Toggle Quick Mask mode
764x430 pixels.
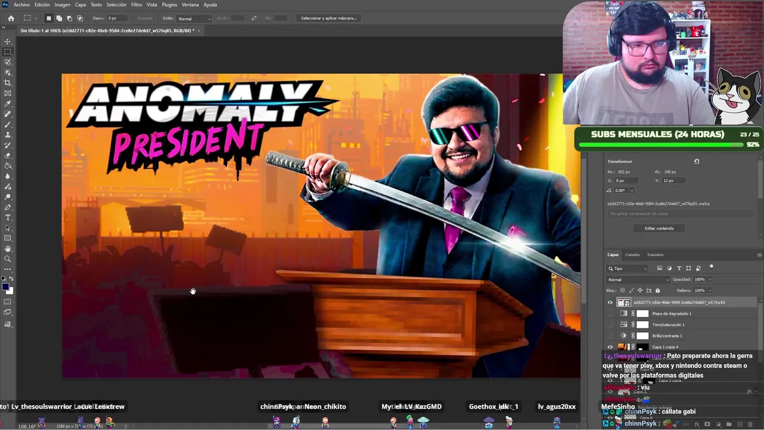[8, 302]
